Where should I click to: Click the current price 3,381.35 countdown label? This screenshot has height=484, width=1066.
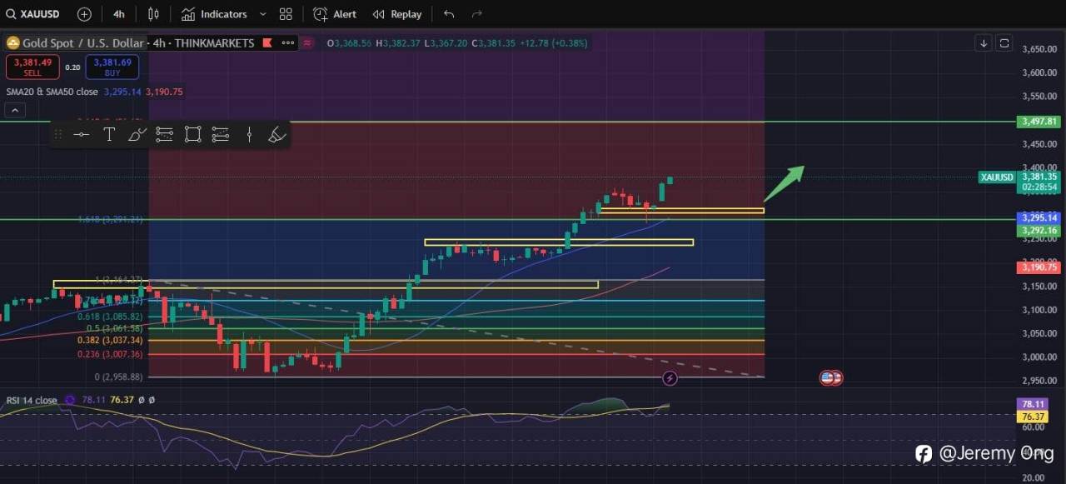pyautogui.click(x=1039, y=182)
